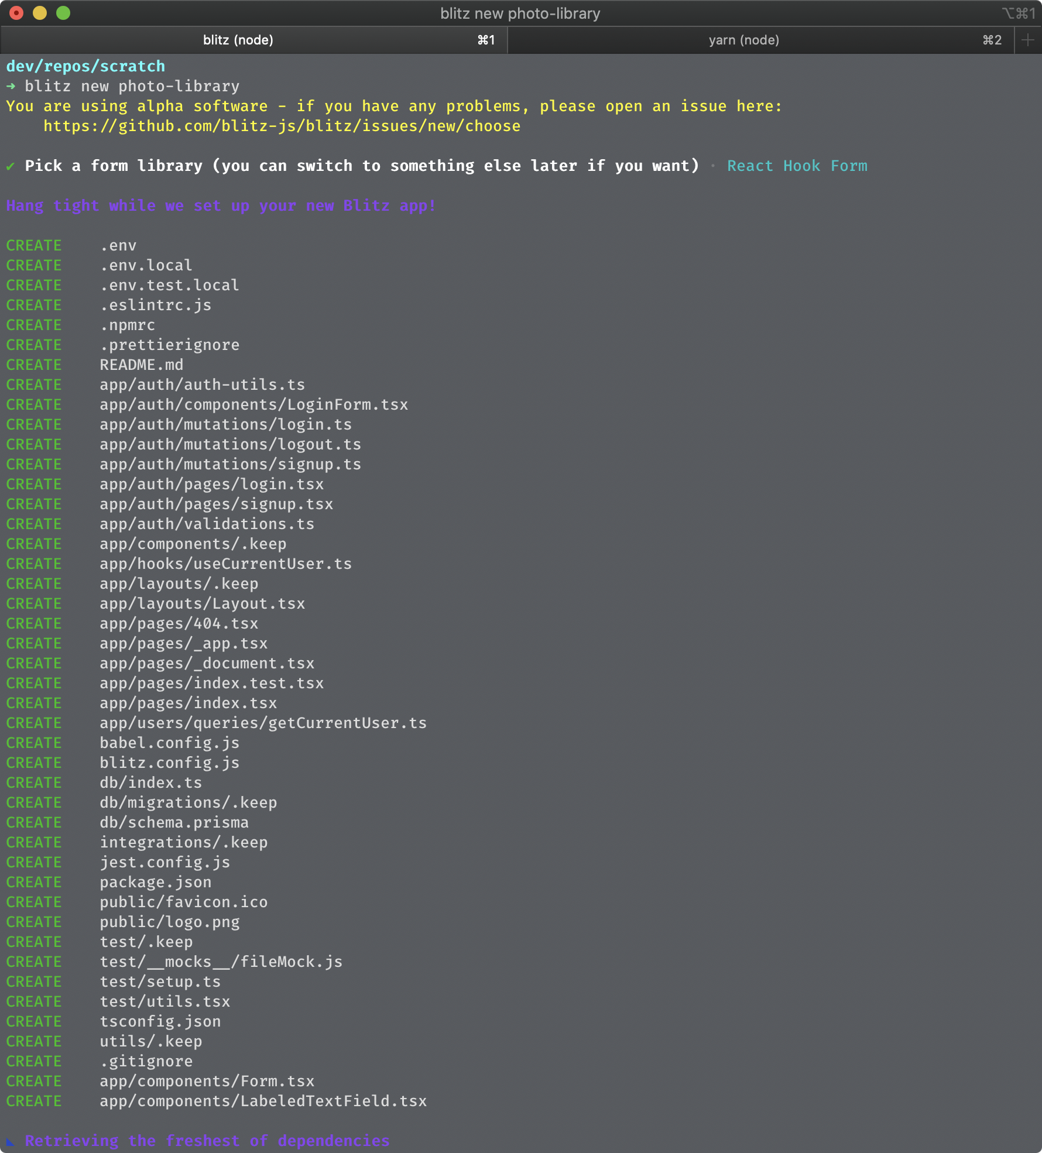Close the terminal window with the red button
This screenshot has height=1153, width=1042.
(16, 13)
